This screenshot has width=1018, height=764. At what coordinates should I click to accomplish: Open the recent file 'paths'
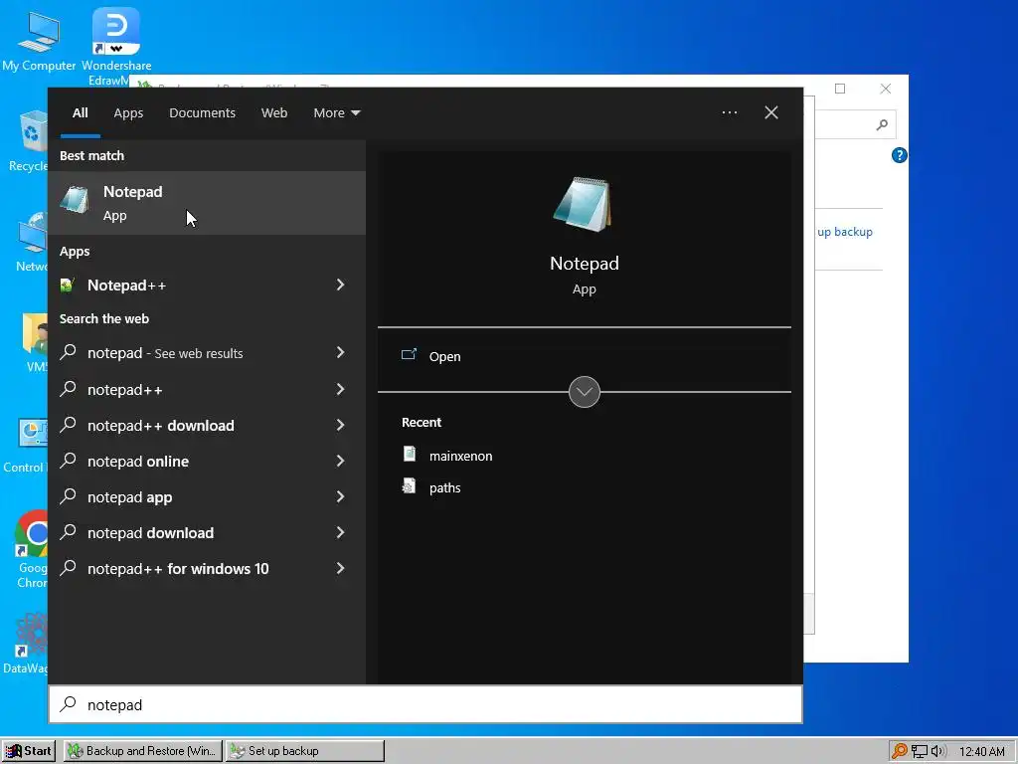coord(444,487)
